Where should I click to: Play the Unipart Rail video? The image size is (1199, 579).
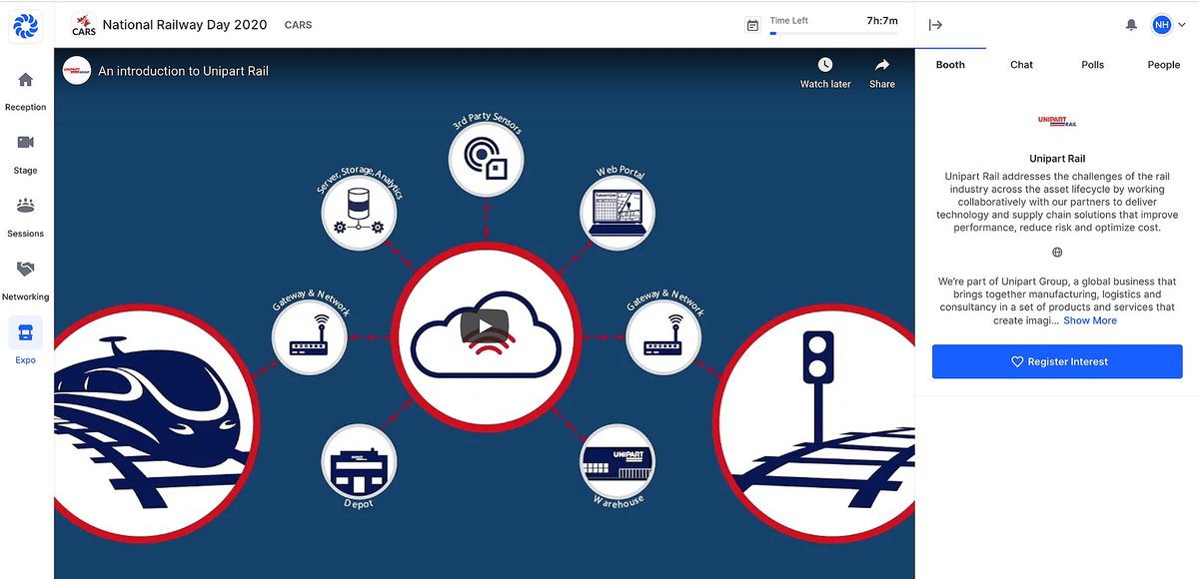484,325
